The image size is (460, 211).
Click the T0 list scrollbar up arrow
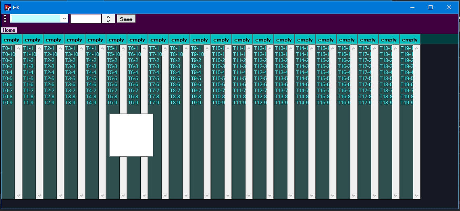[18, 48]
